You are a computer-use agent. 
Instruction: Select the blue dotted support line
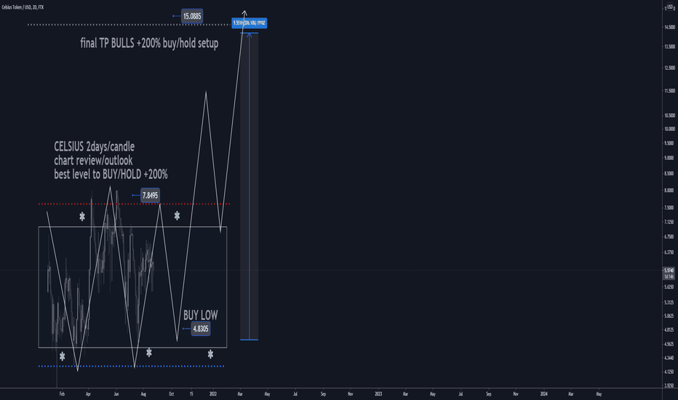pyautogui.click(x=132, y=367)
